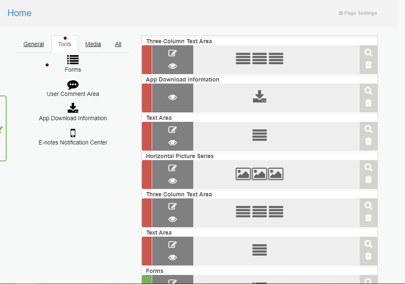Toggle visibility eye of App Download Information row

coord(173,97)
